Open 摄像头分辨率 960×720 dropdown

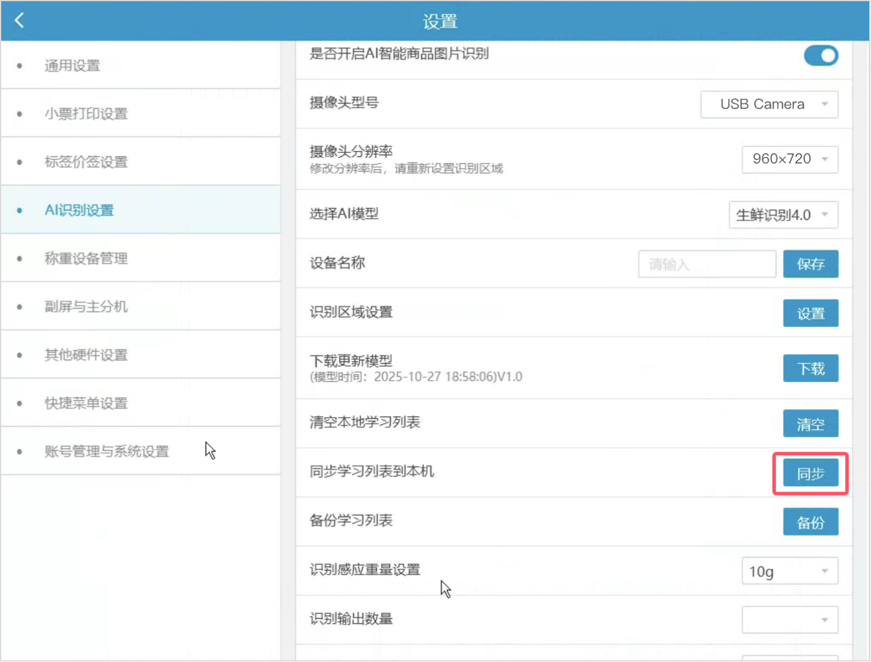tap(790, 159)
